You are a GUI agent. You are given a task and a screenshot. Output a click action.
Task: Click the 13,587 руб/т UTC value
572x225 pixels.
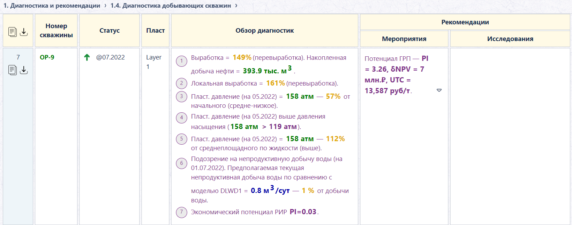(387, 91)
